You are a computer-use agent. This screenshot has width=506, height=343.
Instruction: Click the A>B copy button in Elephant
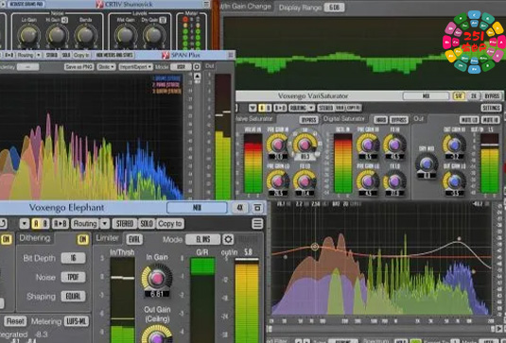61,223
